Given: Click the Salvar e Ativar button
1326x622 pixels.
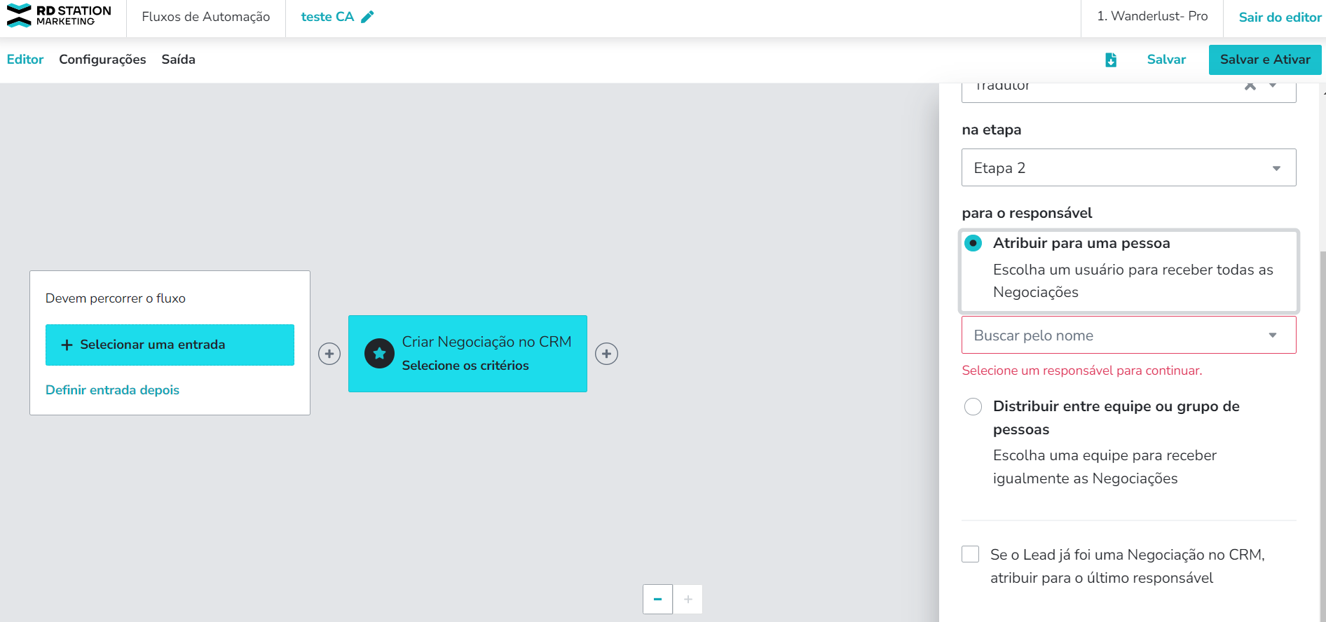Looking at the screenshot, I should (1264, 60).
